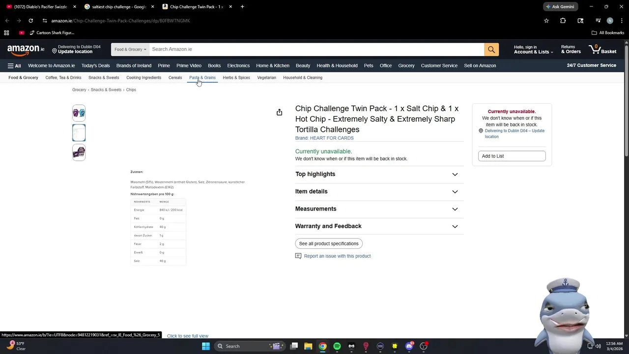
Task: Select the Pasta & Grains subcategory
Action: click(202, 78)
